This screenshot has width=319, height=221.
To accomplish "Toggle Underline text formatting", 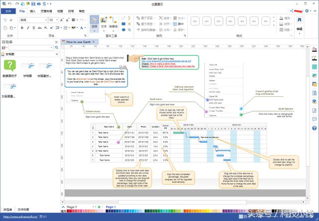I will tap(33, 27).
